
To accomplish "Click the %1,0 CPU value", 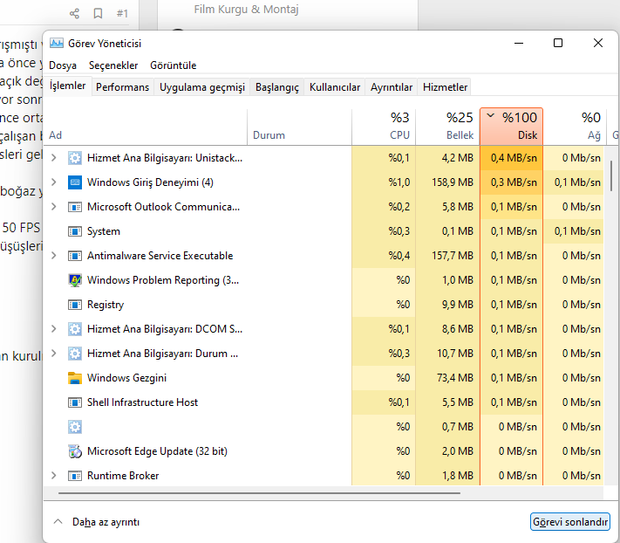I will pos(399,182).
